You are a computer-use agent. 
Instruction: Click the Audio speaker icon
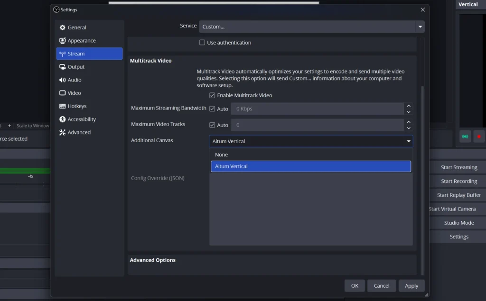[62, 80]
